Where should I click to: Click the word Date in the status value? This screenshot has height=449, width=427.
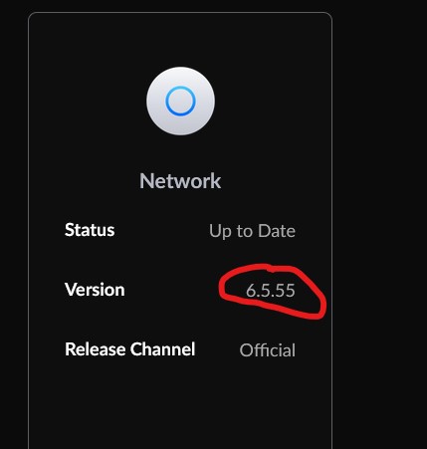(277, 231)
